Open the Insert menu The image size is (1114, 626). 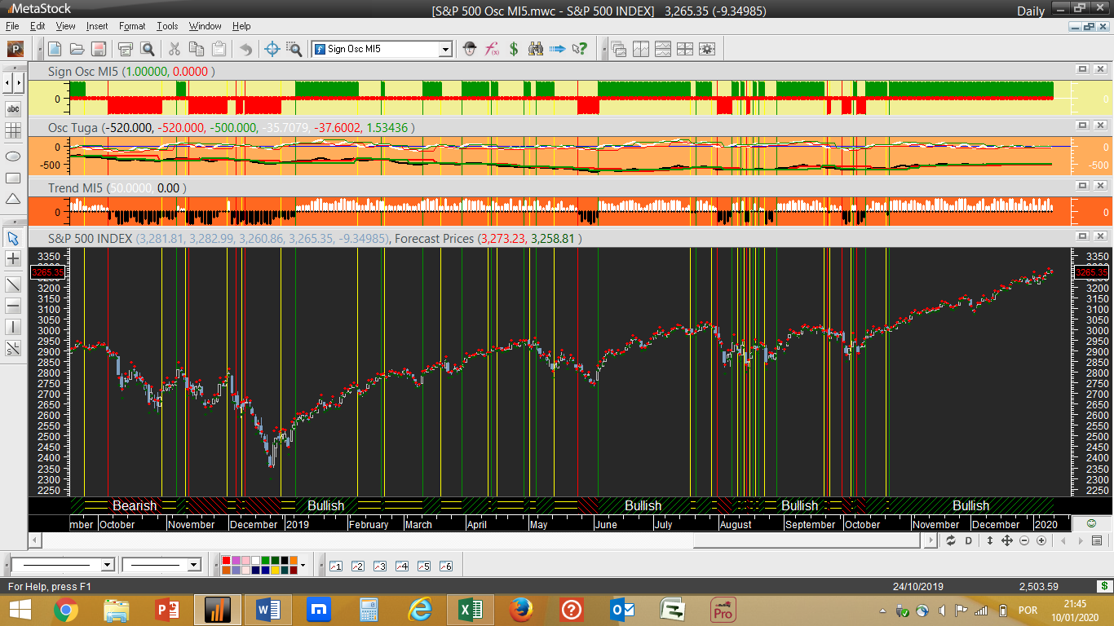(x=96, y=26)
